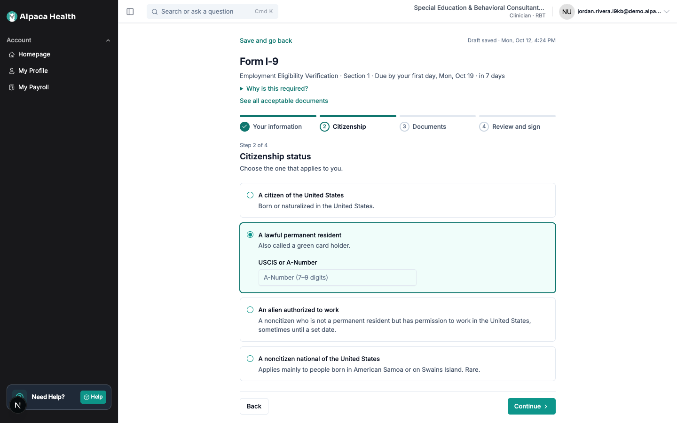Viewport: 677px width, 423px height.
Task: Toggle the sidebar panel icon
Action: 130,12
